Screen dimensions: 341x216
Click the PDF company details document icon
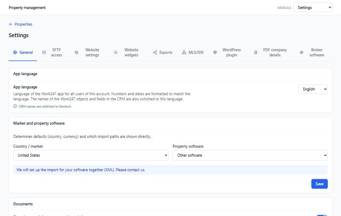256,53
